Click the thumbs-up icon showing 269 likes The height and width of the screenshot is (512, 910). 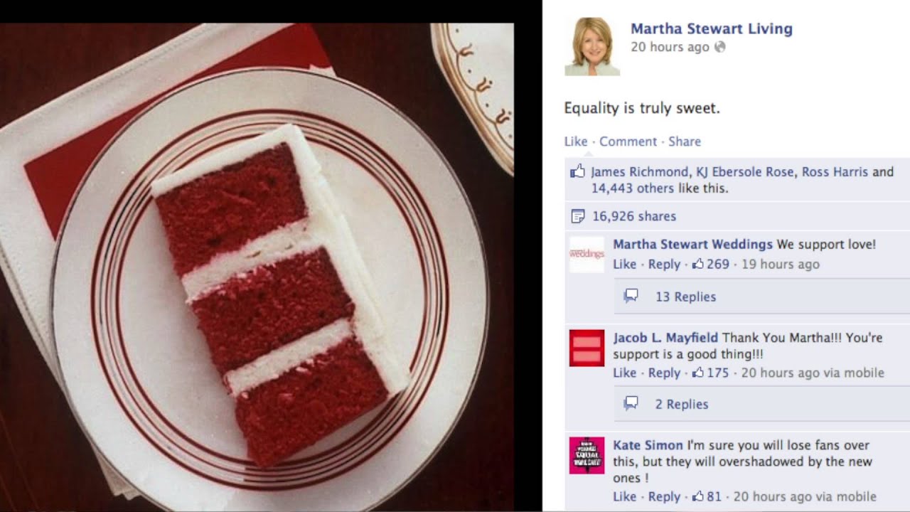click(x=698, y=264)
